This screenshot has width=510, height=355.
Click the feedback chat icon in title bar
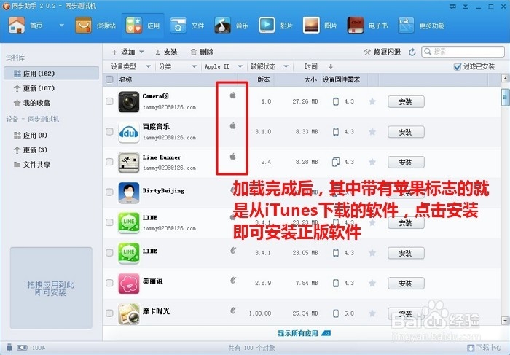coord(452,7)
